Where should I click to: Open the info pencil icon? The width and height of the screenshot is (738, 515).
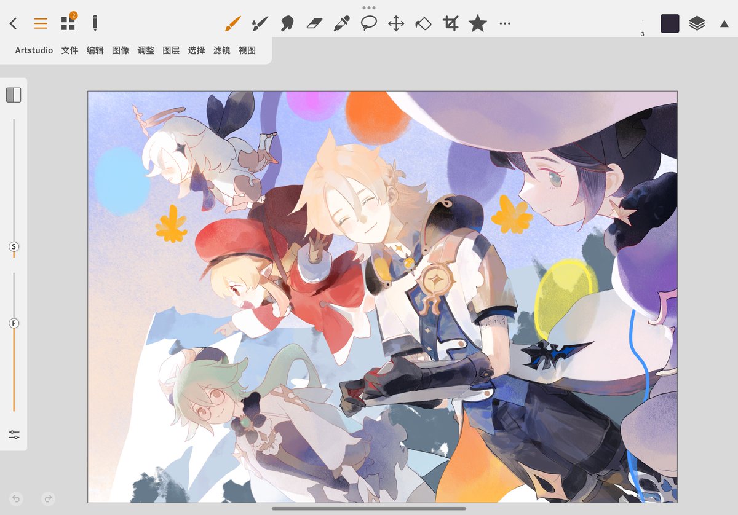(x=95, y=23)
